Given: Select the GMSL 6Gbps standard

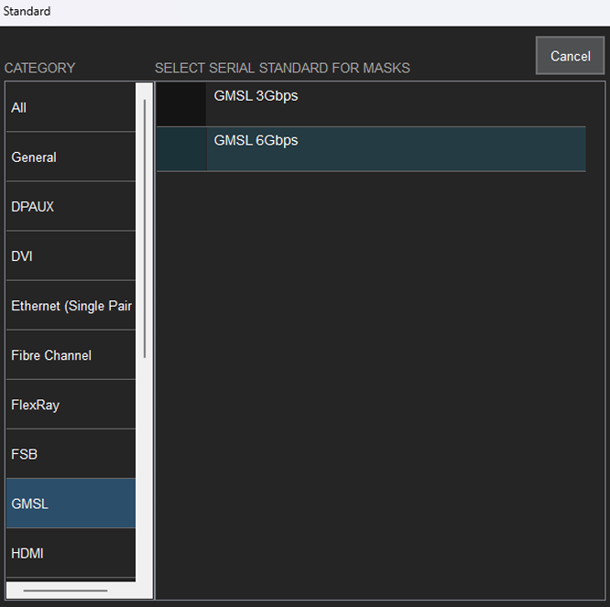Looking at the screenshot, I should coord(371,149).
